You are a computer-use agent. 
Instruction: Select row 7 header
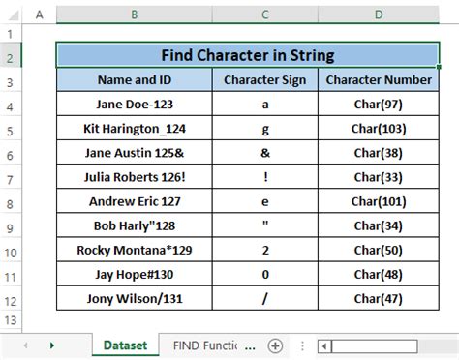[11, 177]
